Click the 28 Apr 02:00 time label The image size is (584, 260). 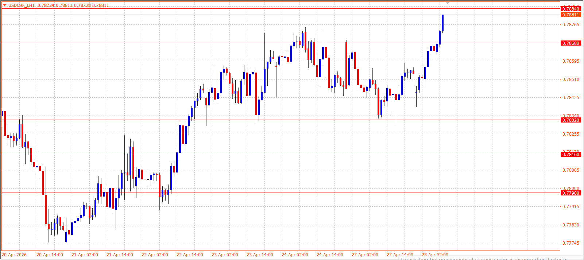[x=435, y=255]
